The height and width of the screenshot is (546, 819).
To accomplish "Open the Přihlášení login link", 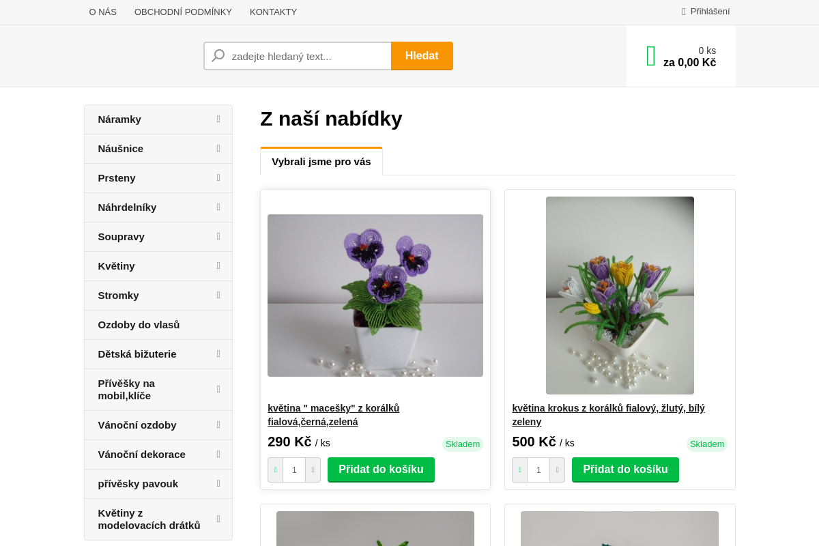I will pyautogui.click(x=710, y=12).
